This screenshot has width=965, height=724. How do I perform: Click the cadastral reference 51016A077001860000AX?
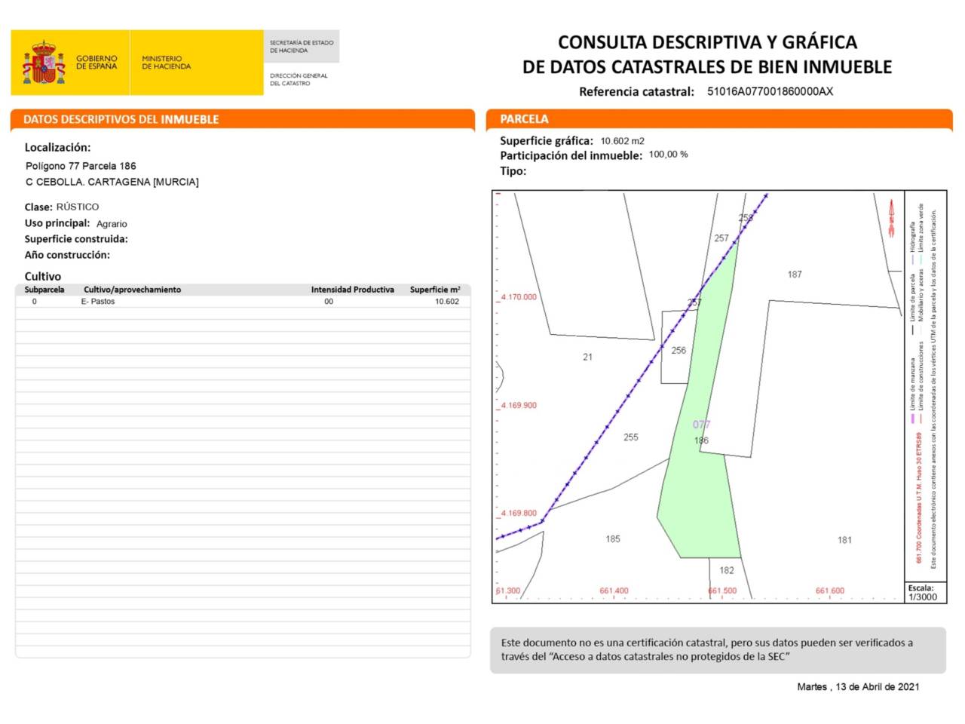pyautogui.click(x=770, y=91)
